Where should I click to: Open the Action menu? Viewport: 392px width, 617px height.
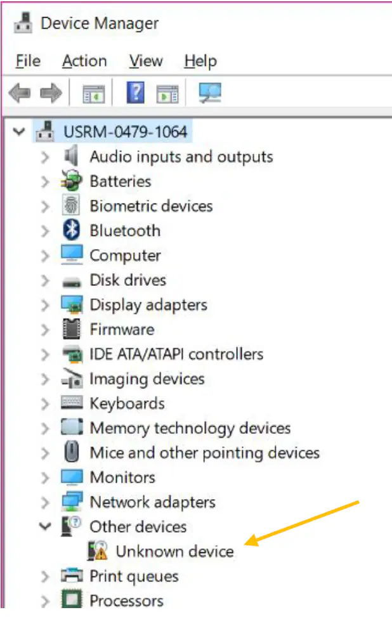click(x=84, y=62)
